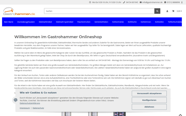This screenshot has width=186, height=116.
Task: Reject cookies with Ablehnen
Action: 149,107
